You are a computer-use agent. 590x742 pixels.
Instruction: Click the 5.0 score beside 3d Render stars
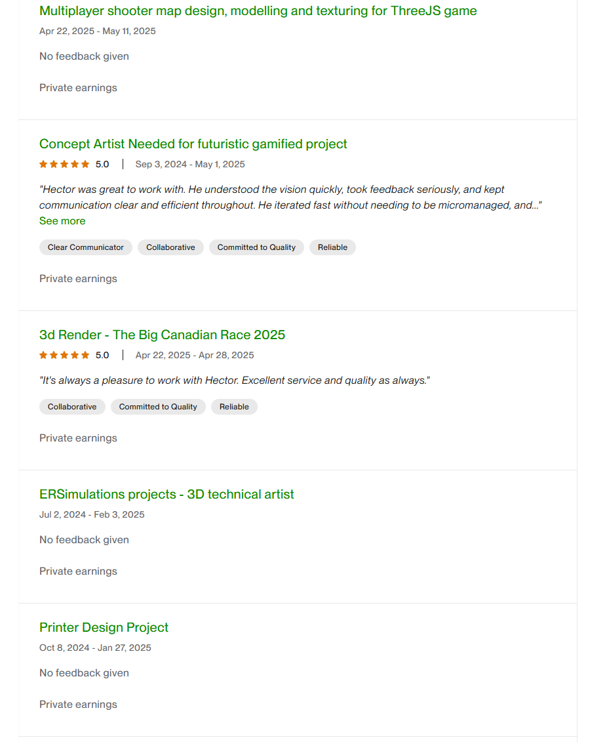[102, 356]
